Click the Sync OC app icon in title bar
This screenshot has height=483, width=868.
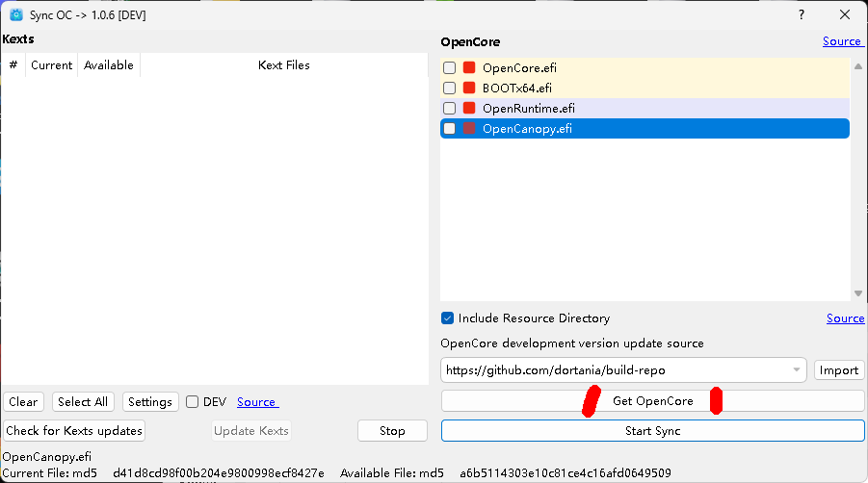(16, 15)
